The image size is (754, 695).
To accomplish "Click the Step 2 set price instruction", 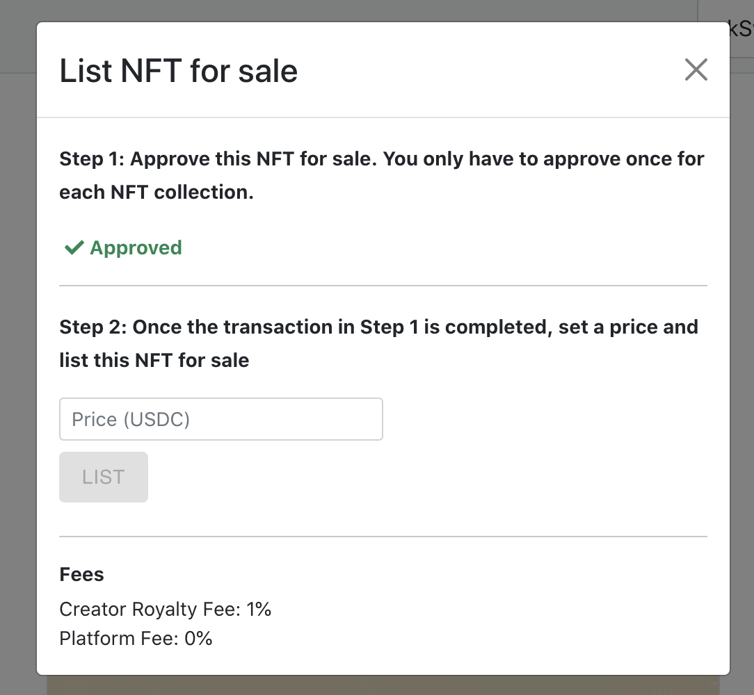I will 379,327.
